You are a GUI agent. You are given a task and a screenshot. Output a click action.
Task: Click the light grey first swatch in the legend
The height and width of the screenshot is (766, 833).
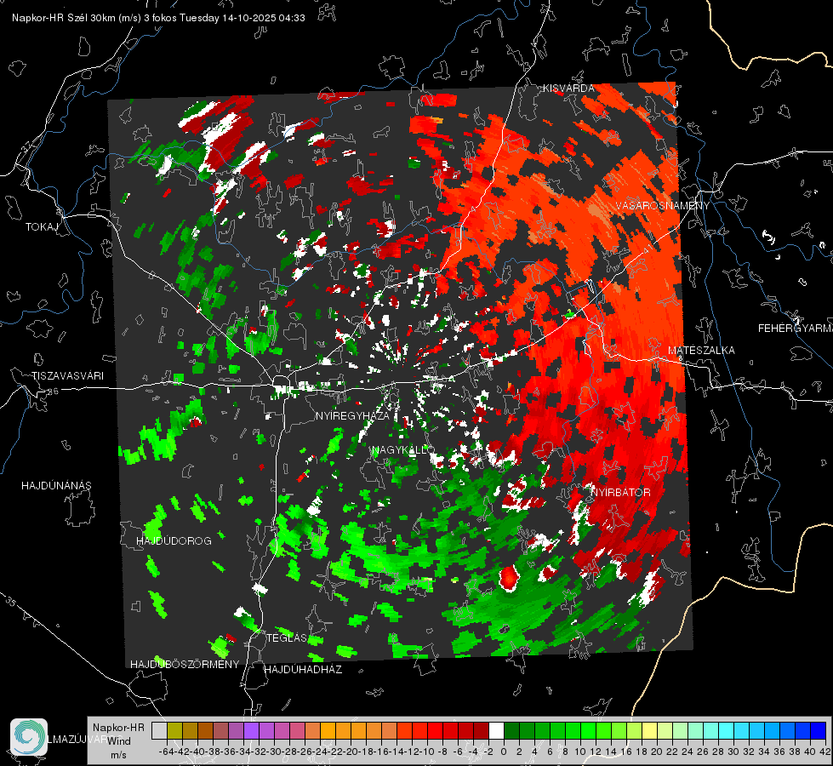point(159,730)
